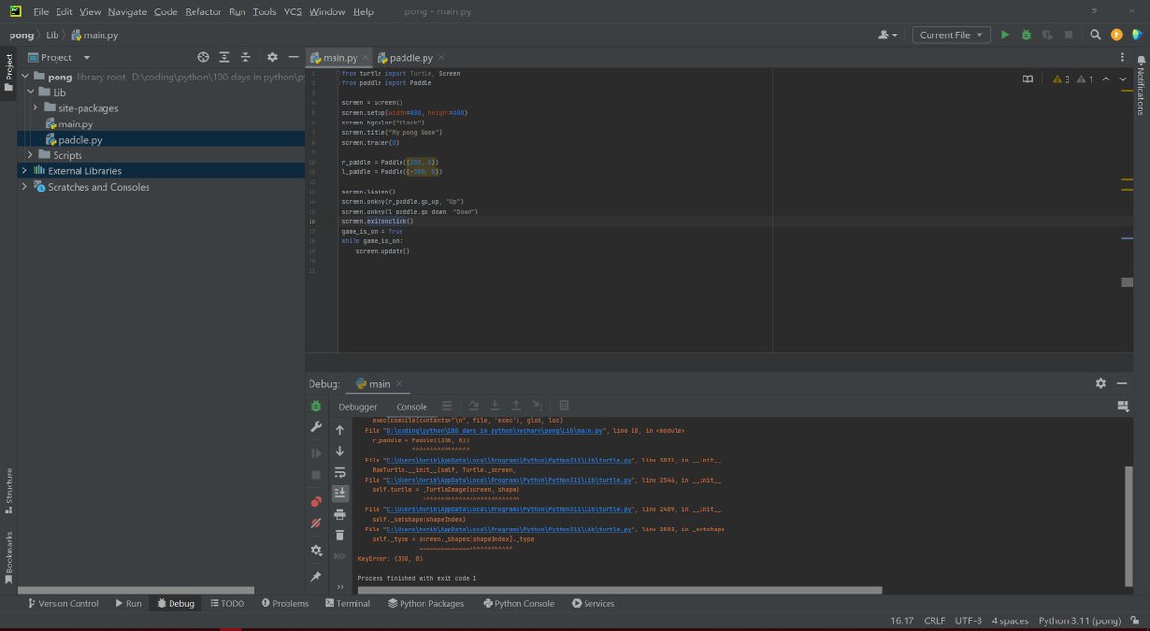This screenshot has width=1150, height=631.
Task: Expand the site-packages folder
Action: 35,108
